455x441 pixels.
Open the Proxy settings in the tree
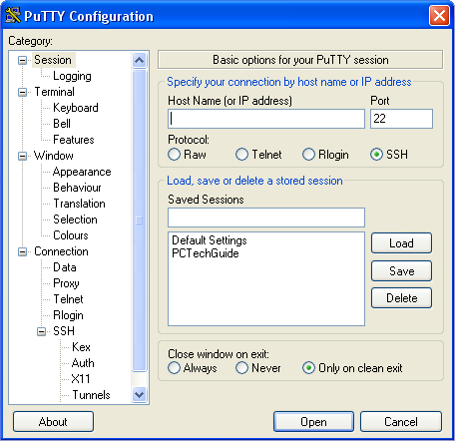[x=66, y=283]
